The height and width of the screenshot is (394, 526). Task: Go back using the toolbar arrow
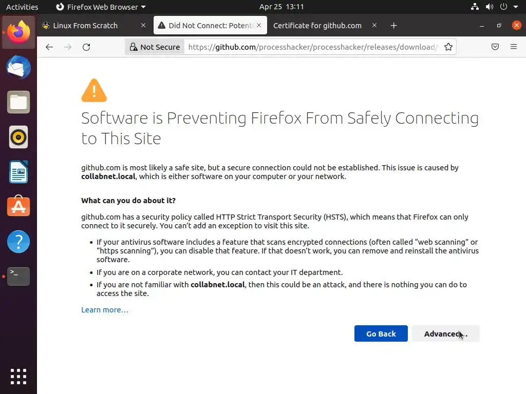pos(49,47)
